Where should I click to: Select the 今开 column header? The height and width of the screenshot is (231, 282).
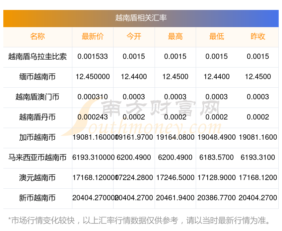point(134,36)
